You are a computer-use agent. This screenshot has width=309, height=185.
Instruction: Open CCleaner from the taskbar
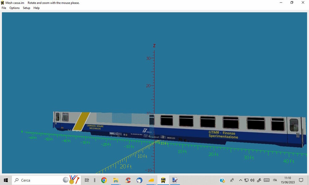pyautogui.click(x=128, y=180)
